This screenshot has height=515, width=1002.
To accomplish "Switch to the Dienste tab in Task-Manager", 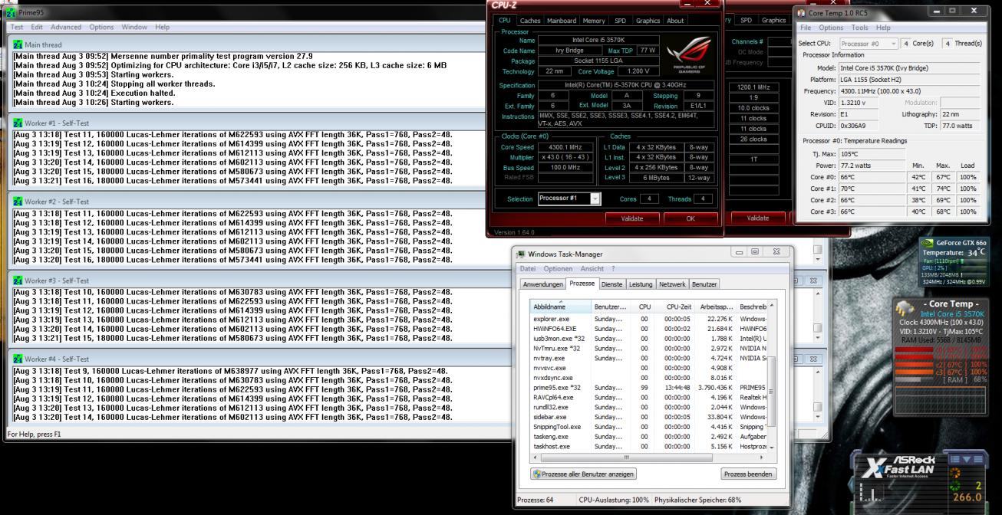I will click(x=612, y=284).
